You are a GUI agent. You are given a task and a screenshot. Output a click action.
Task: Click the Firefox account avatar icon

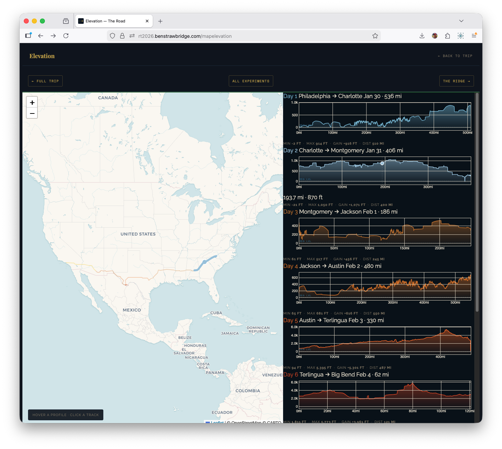tap(435, 36)
